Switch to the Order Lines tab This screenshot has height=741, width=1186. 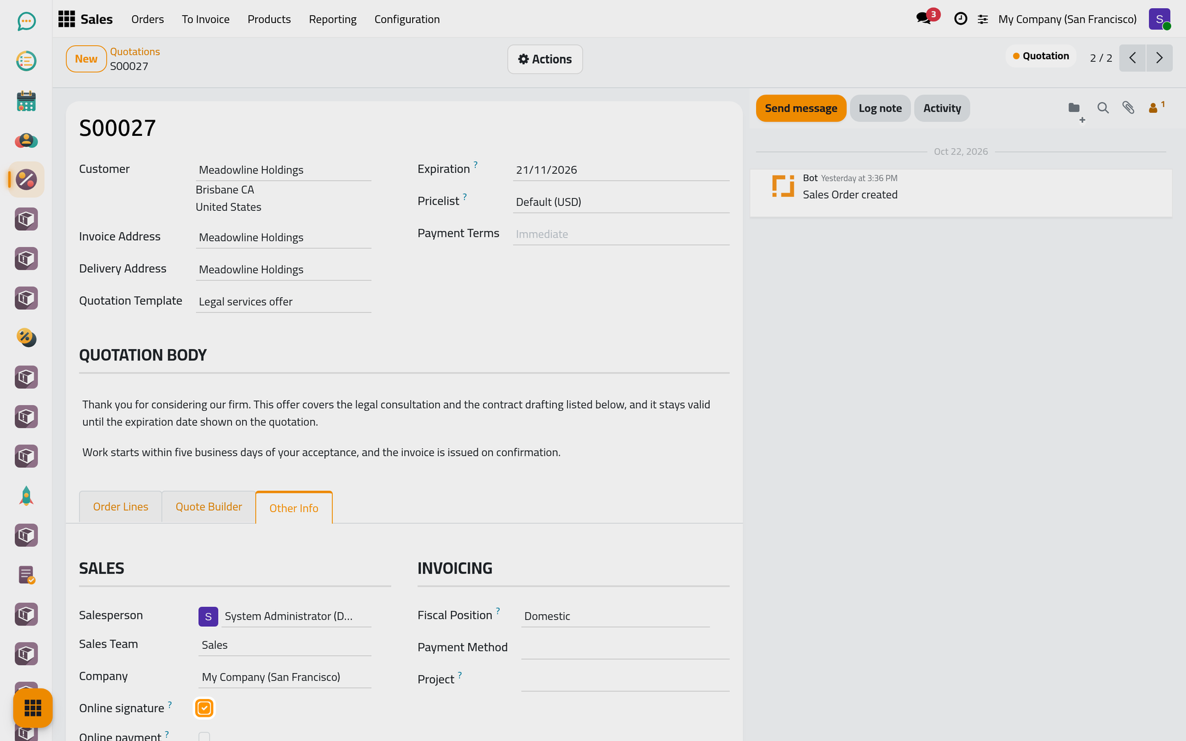120,507
